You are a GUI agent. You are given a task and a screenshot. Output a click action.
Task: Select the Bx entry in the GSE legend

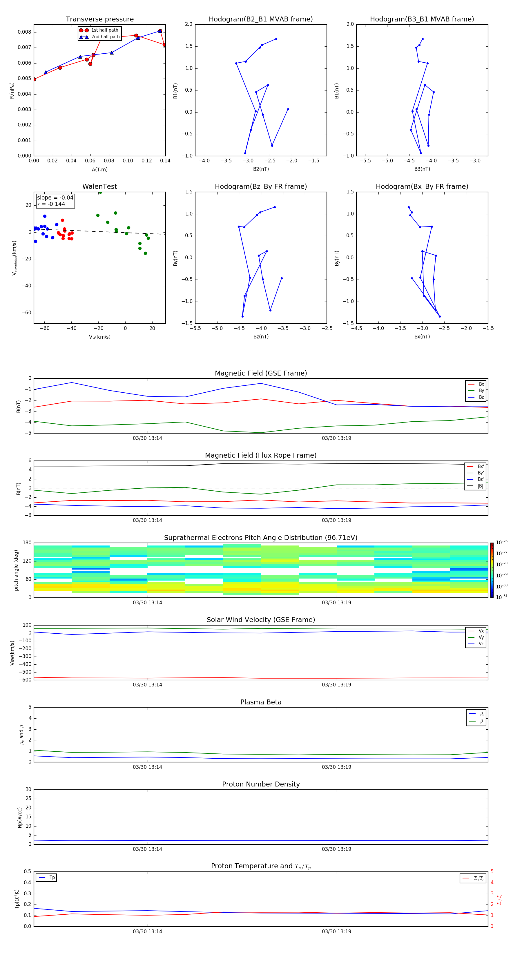[x=476, y=384]
